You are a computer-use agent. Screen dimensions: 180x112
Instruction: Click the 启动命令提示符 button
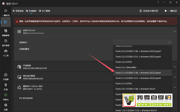point(148,11)
